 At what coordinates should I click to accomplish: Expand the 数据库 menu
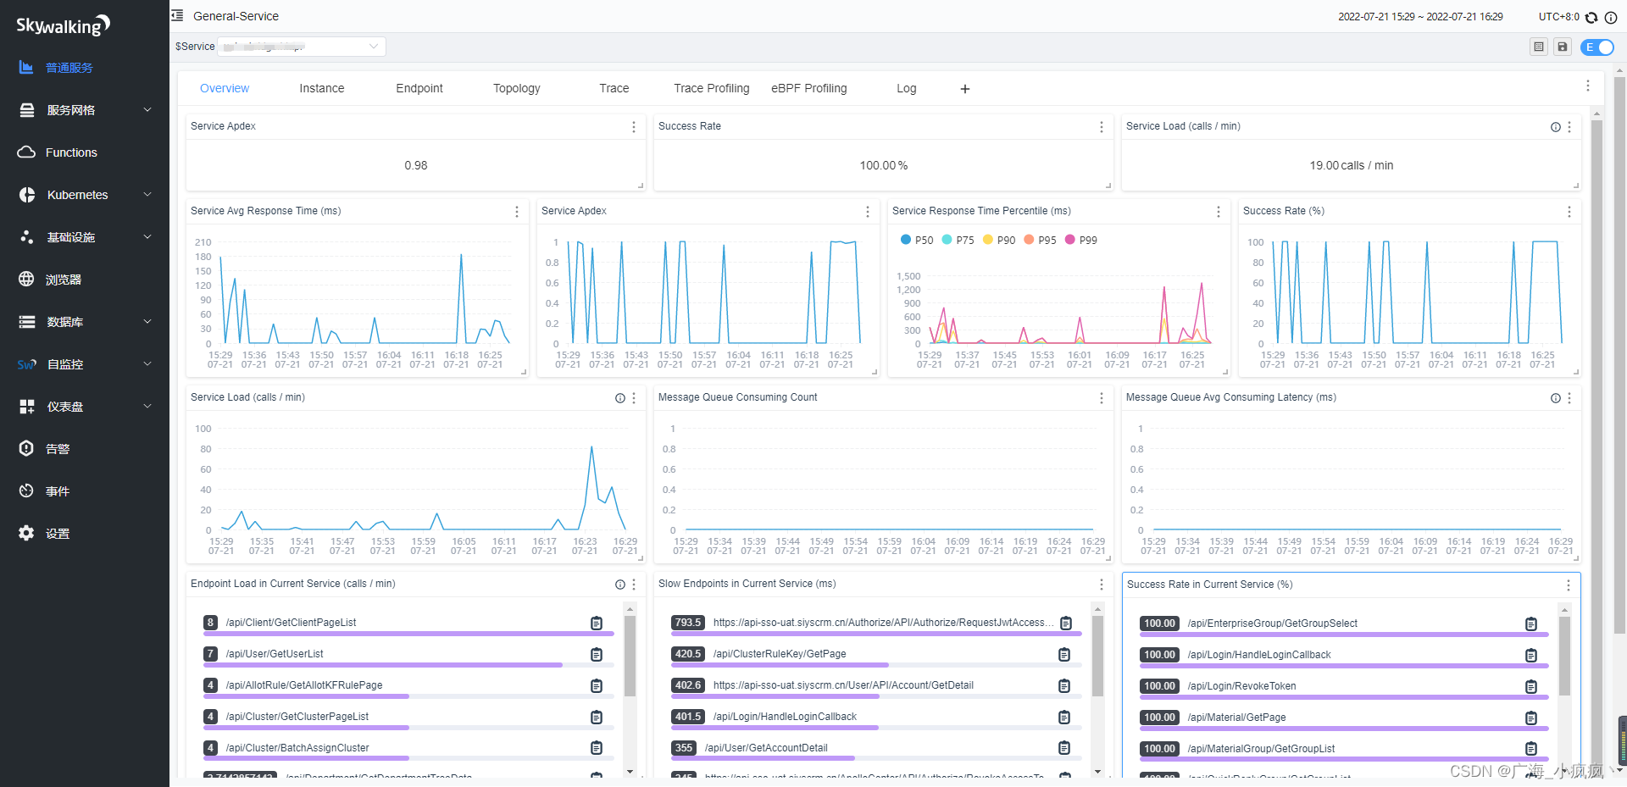85,322
